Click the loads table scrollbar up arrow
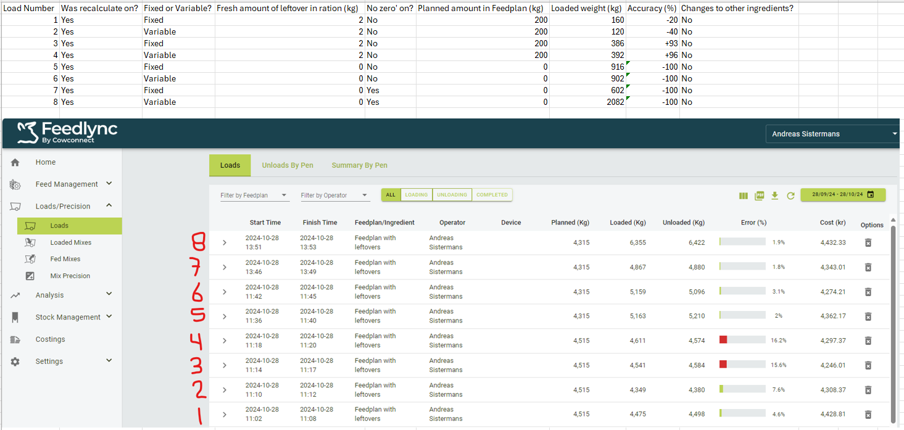 (892, 220)
